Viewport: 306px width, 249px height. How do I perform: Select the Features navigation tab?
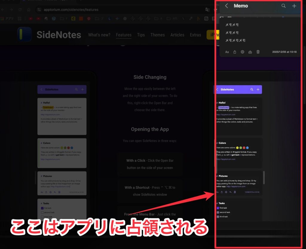click(123, 35)
